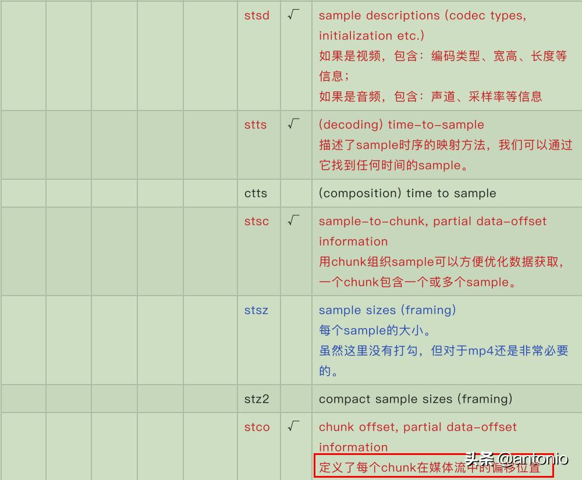
Task: Click 'sample-to-chunk, partial data-offset' text
Action: pyautogui.click(x=432, y=221)
